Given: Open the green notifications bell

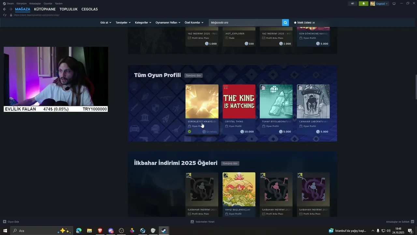Looking at the screenshot, I should click(x=364, y=4).
